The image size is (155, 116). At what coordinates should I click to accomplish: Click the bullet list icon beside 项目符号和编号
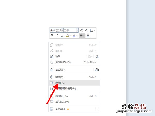click(52, 88)
